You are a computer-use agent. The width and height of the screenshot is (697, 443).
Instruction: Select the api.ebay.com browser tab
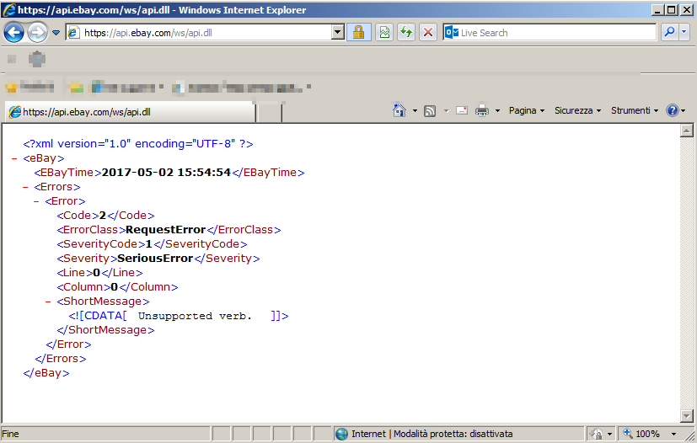(129, 111)
